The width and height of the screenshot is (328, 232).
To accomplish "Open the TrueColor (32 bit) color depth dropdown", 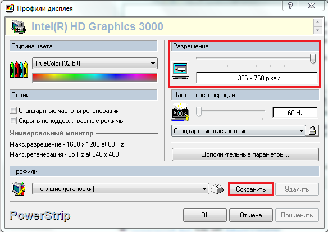I will [95, 63].
